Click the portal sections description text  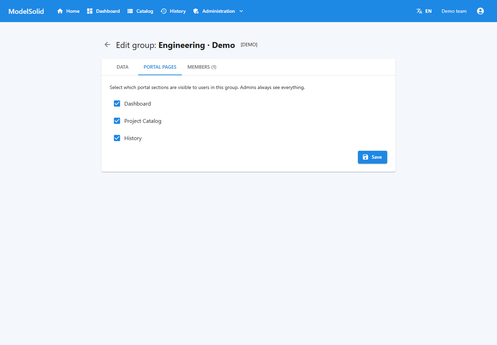(x=207, y=87)
